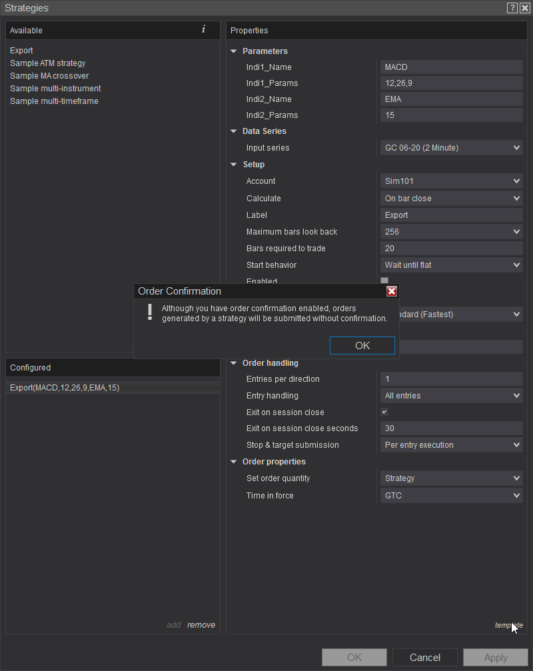The height and width of the screenshot is (671, 533).
Task: Click OK in the Order Confirmation dialog
Action: (362, 345)
